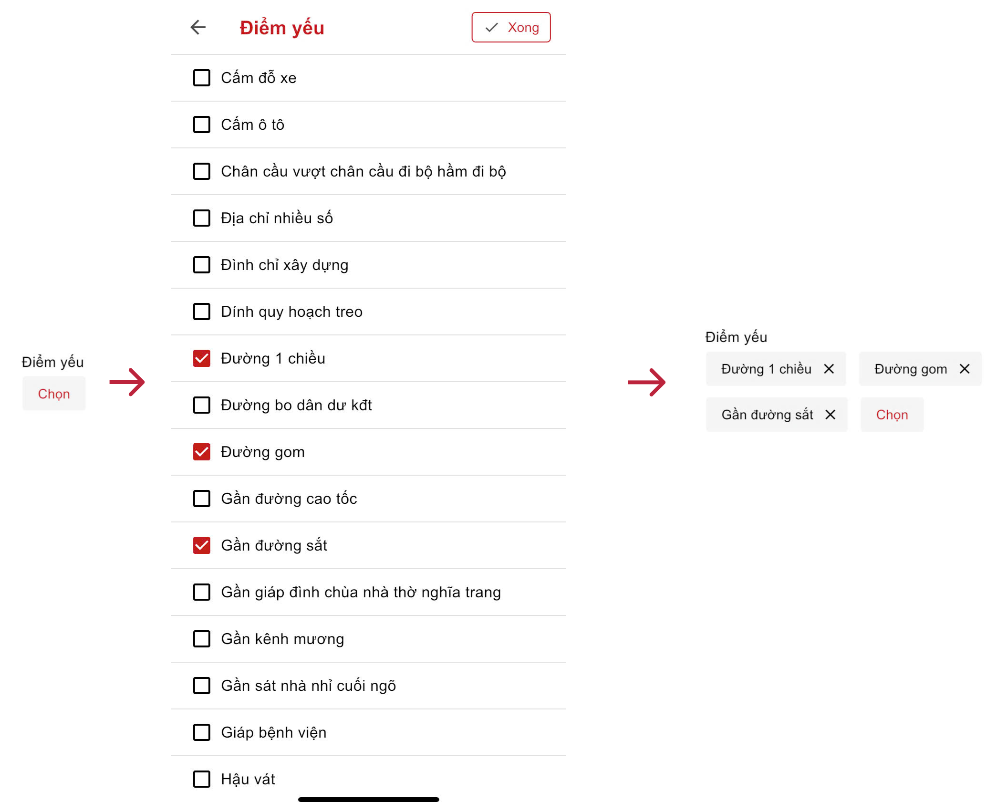Uncheck the Đường gom checkbox
The height and width of the screenshot is (802, 1007).
201,452
